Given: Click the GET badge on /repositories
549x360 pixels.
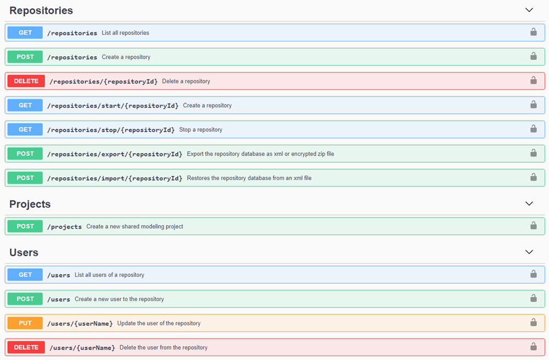Looking at the screenshot, I should coord(24,32).
